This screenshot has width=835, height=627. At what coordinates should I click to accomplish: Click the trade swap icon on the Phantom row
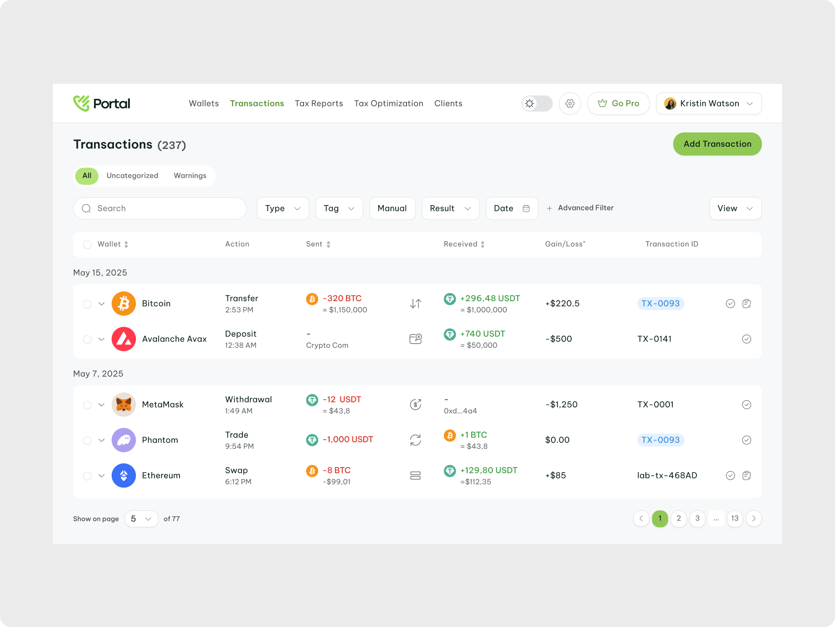[415, 440]
